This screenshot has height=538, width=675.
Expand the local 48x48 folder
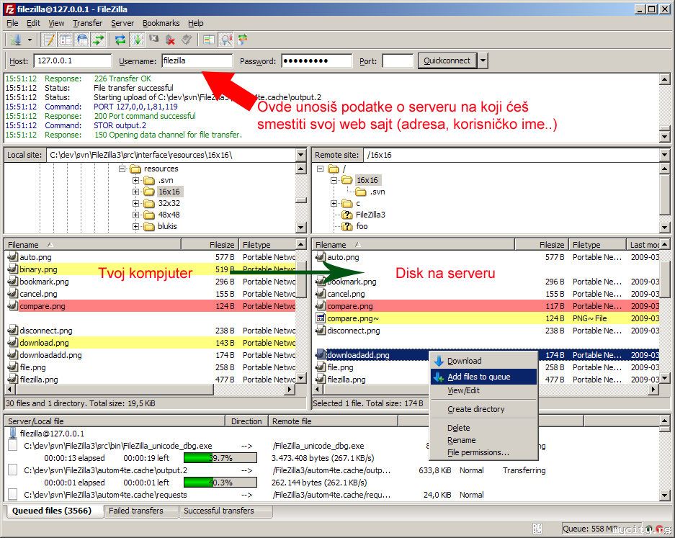(135, 215)
